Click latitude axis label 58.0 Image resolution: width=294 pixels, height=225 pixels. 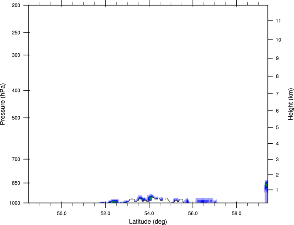tap(237, 214)
